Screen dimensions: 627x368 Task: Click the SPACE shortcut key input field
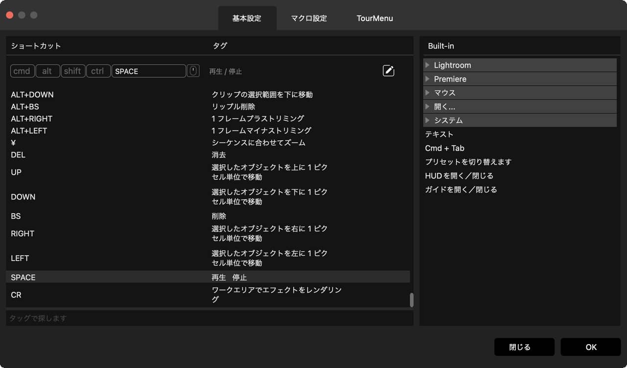coord(148,71)
